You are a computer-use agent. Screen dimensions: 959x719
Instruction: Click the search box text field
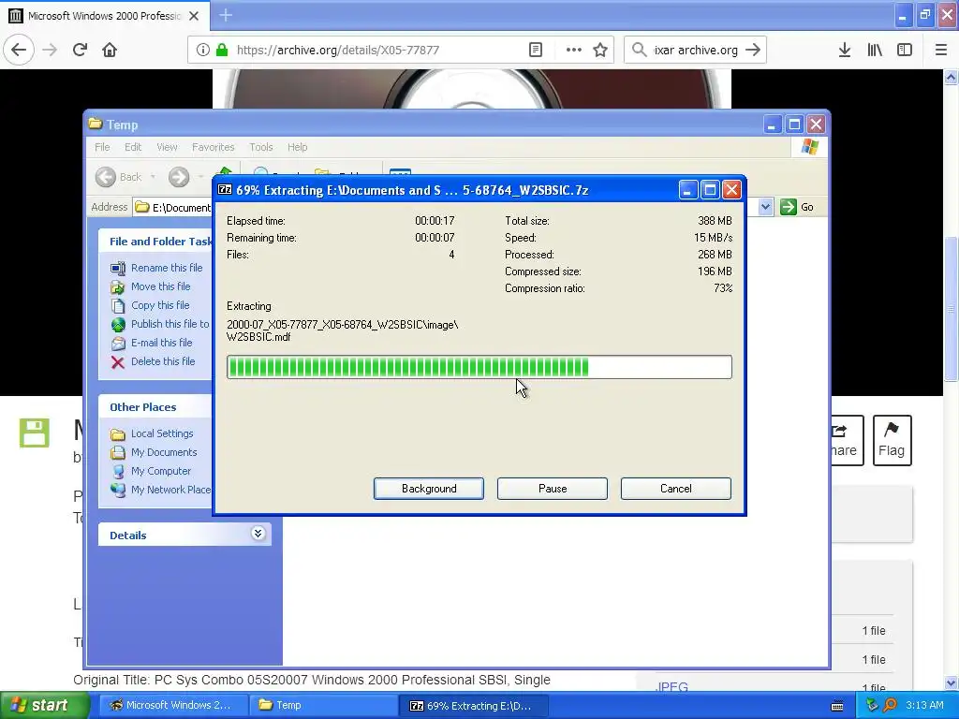tap(696, 51)
